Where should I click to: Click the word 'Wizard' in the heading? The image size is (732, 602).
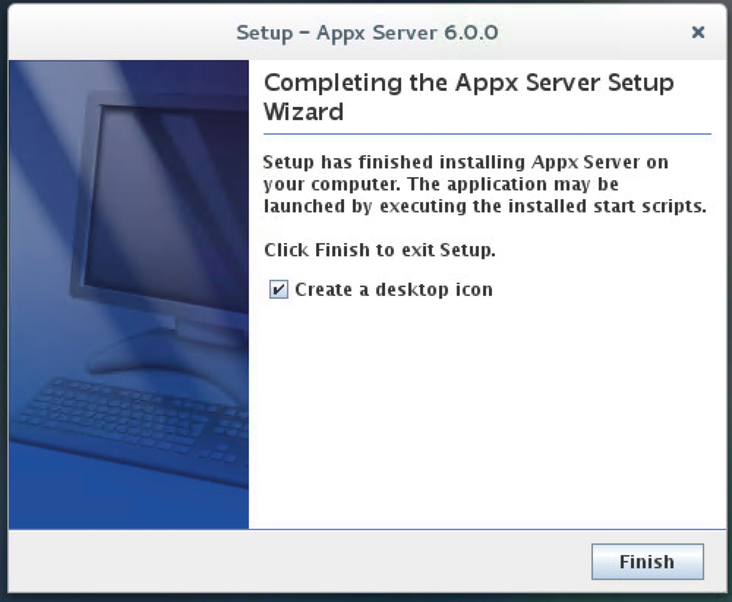tap(303, 113)
